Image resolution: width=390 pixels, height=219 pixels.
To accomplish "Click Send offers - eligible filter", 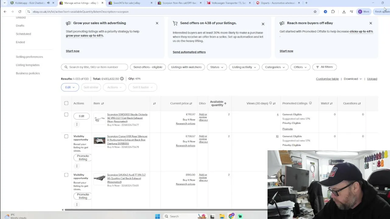I will 148,67.
